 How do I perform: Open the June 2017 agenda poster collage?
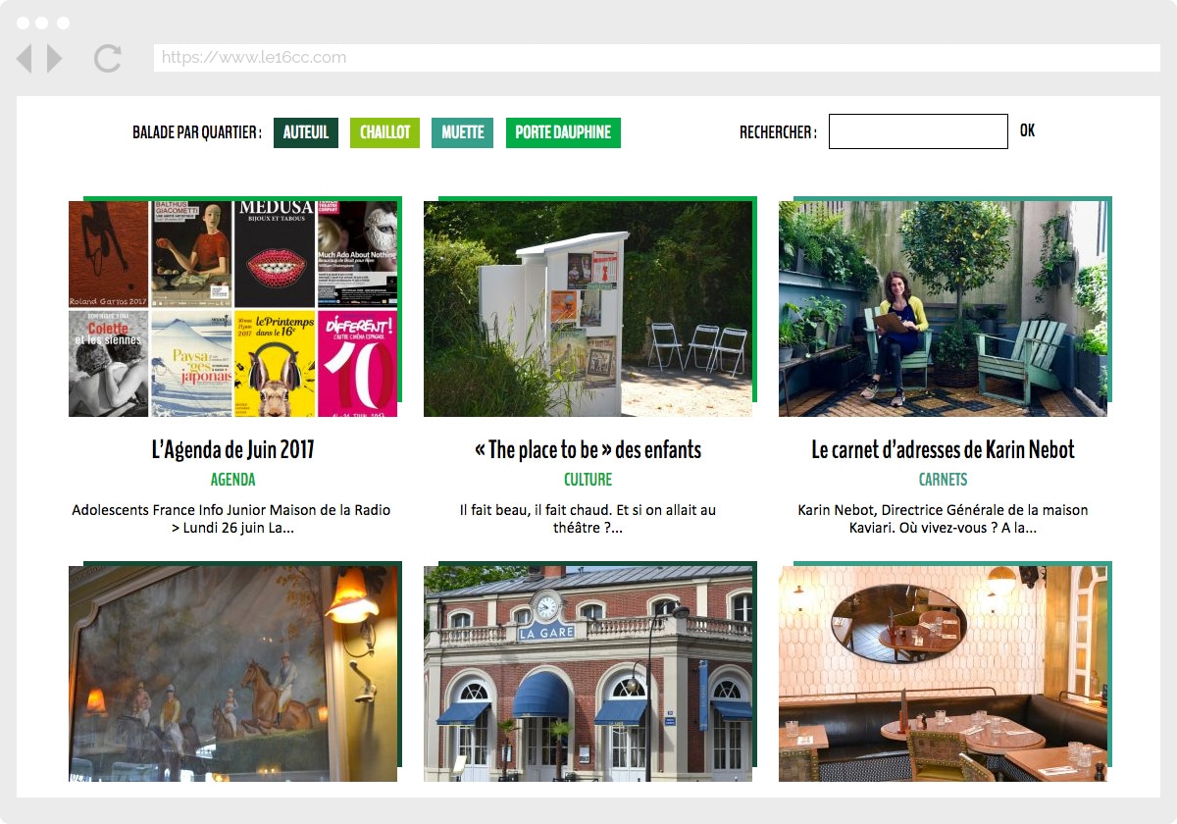click(x=232, y=308)
